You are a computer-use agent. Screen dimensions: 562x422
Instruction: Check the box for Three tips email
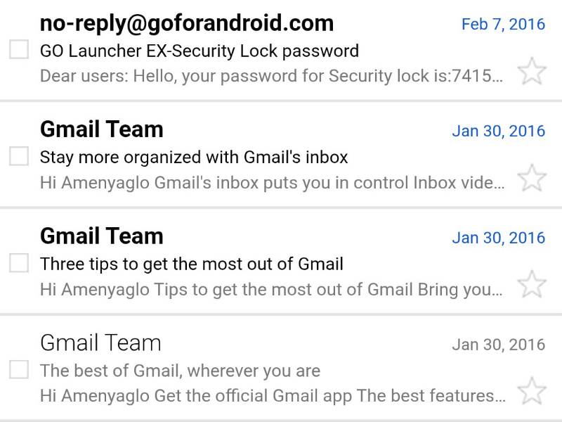[x=19, y=262]
